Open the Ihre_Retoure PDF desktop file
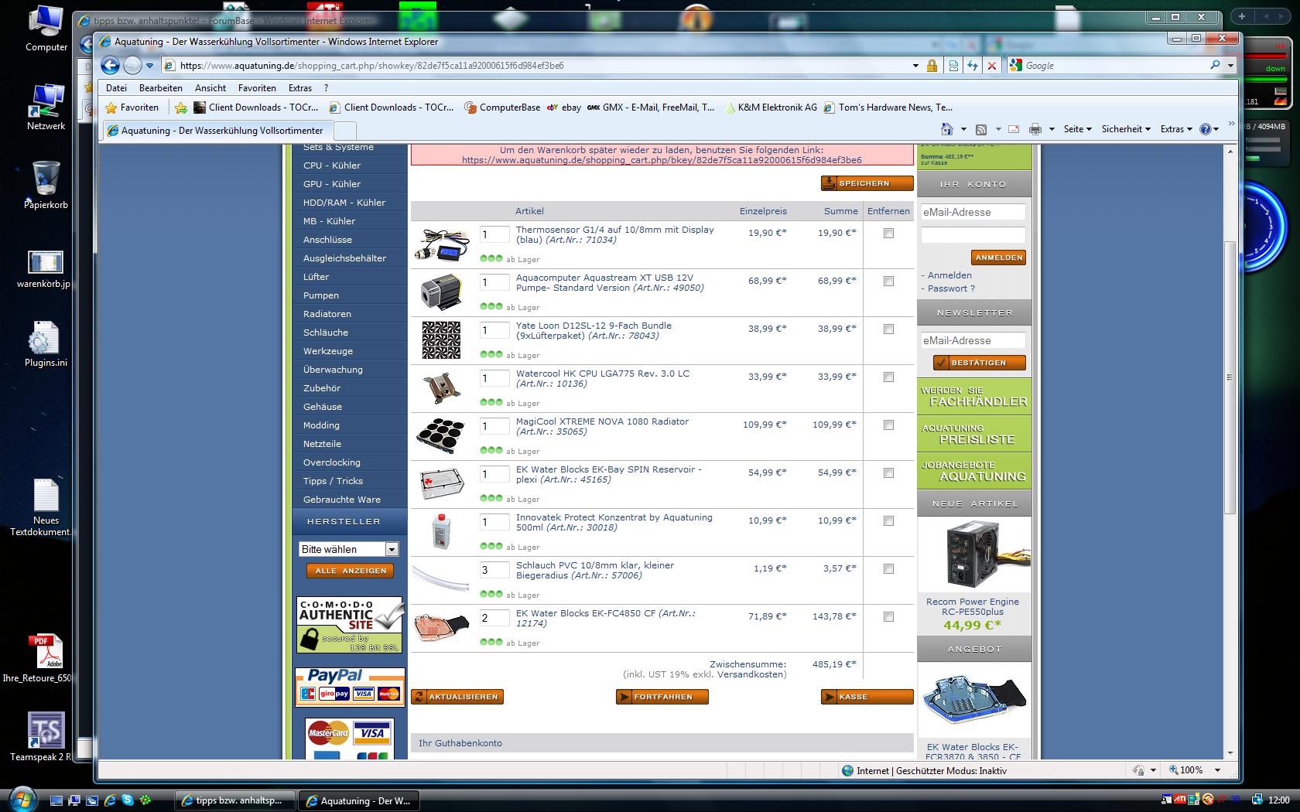 tap(45, 658)
